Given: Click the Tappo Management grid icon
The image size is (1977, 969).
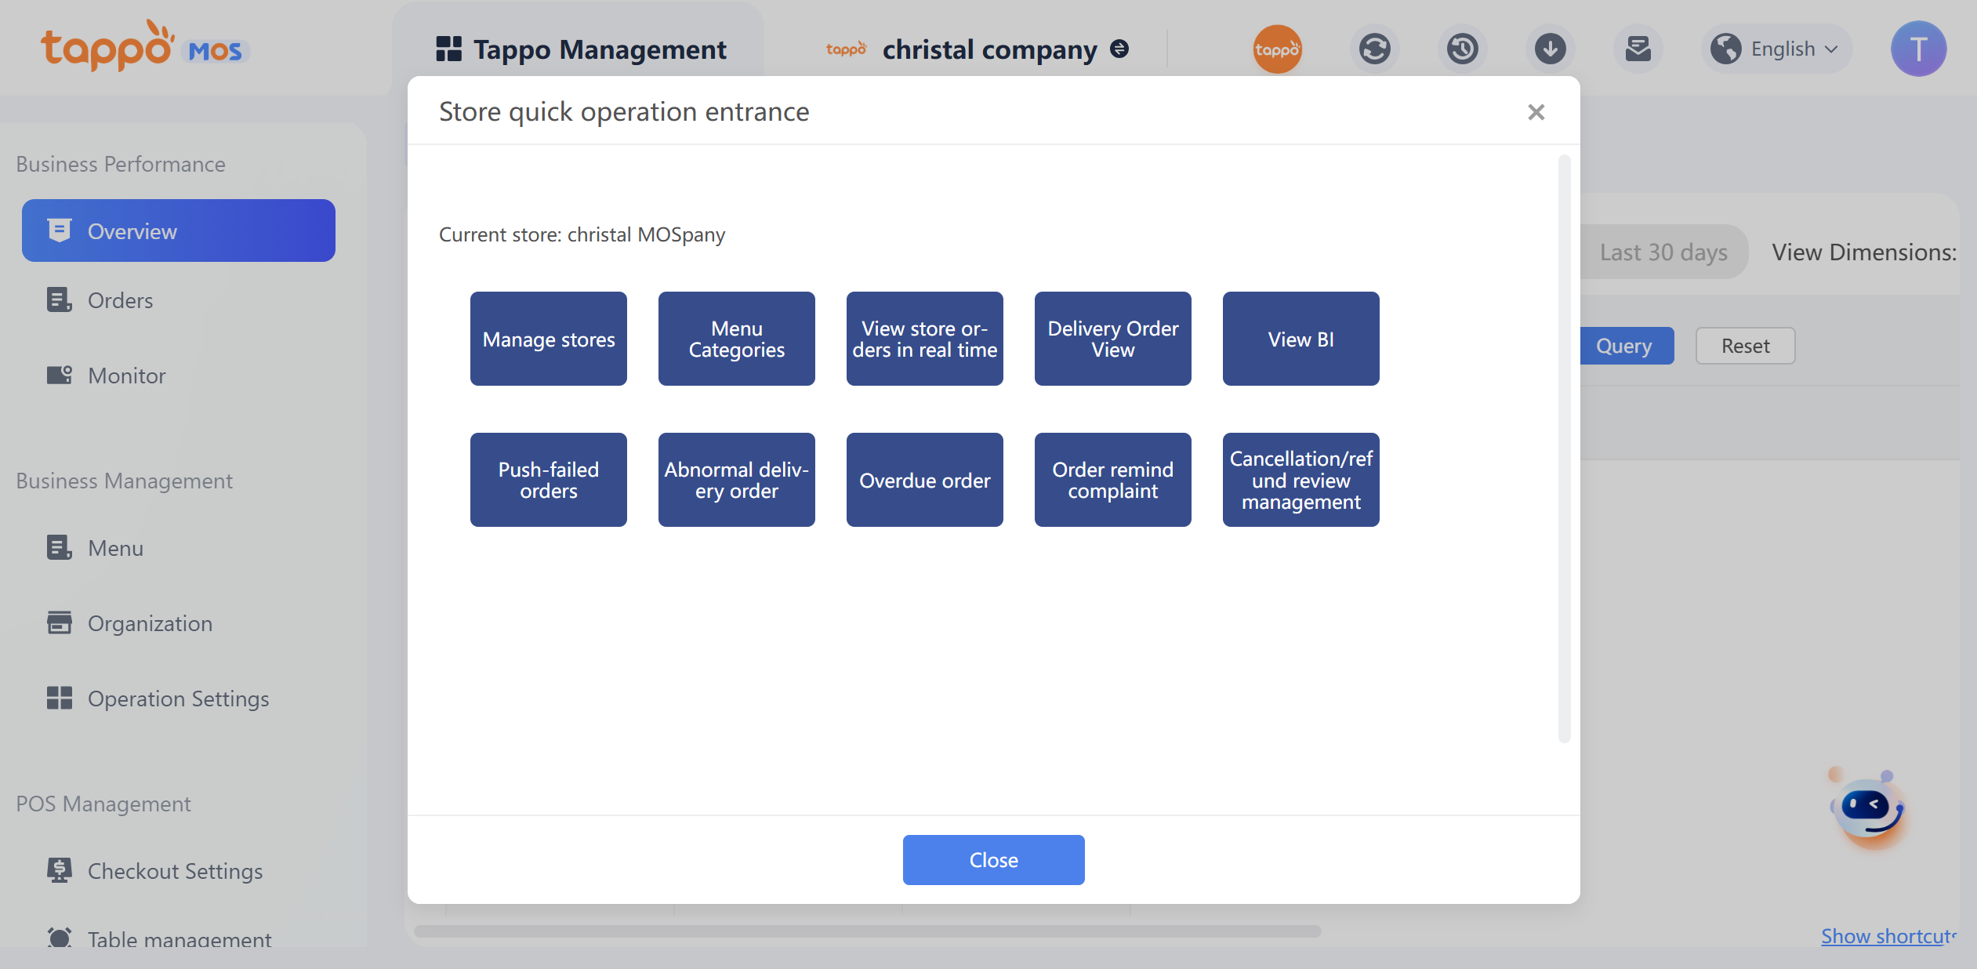Looking at the screenshot, I should [448, 49].
